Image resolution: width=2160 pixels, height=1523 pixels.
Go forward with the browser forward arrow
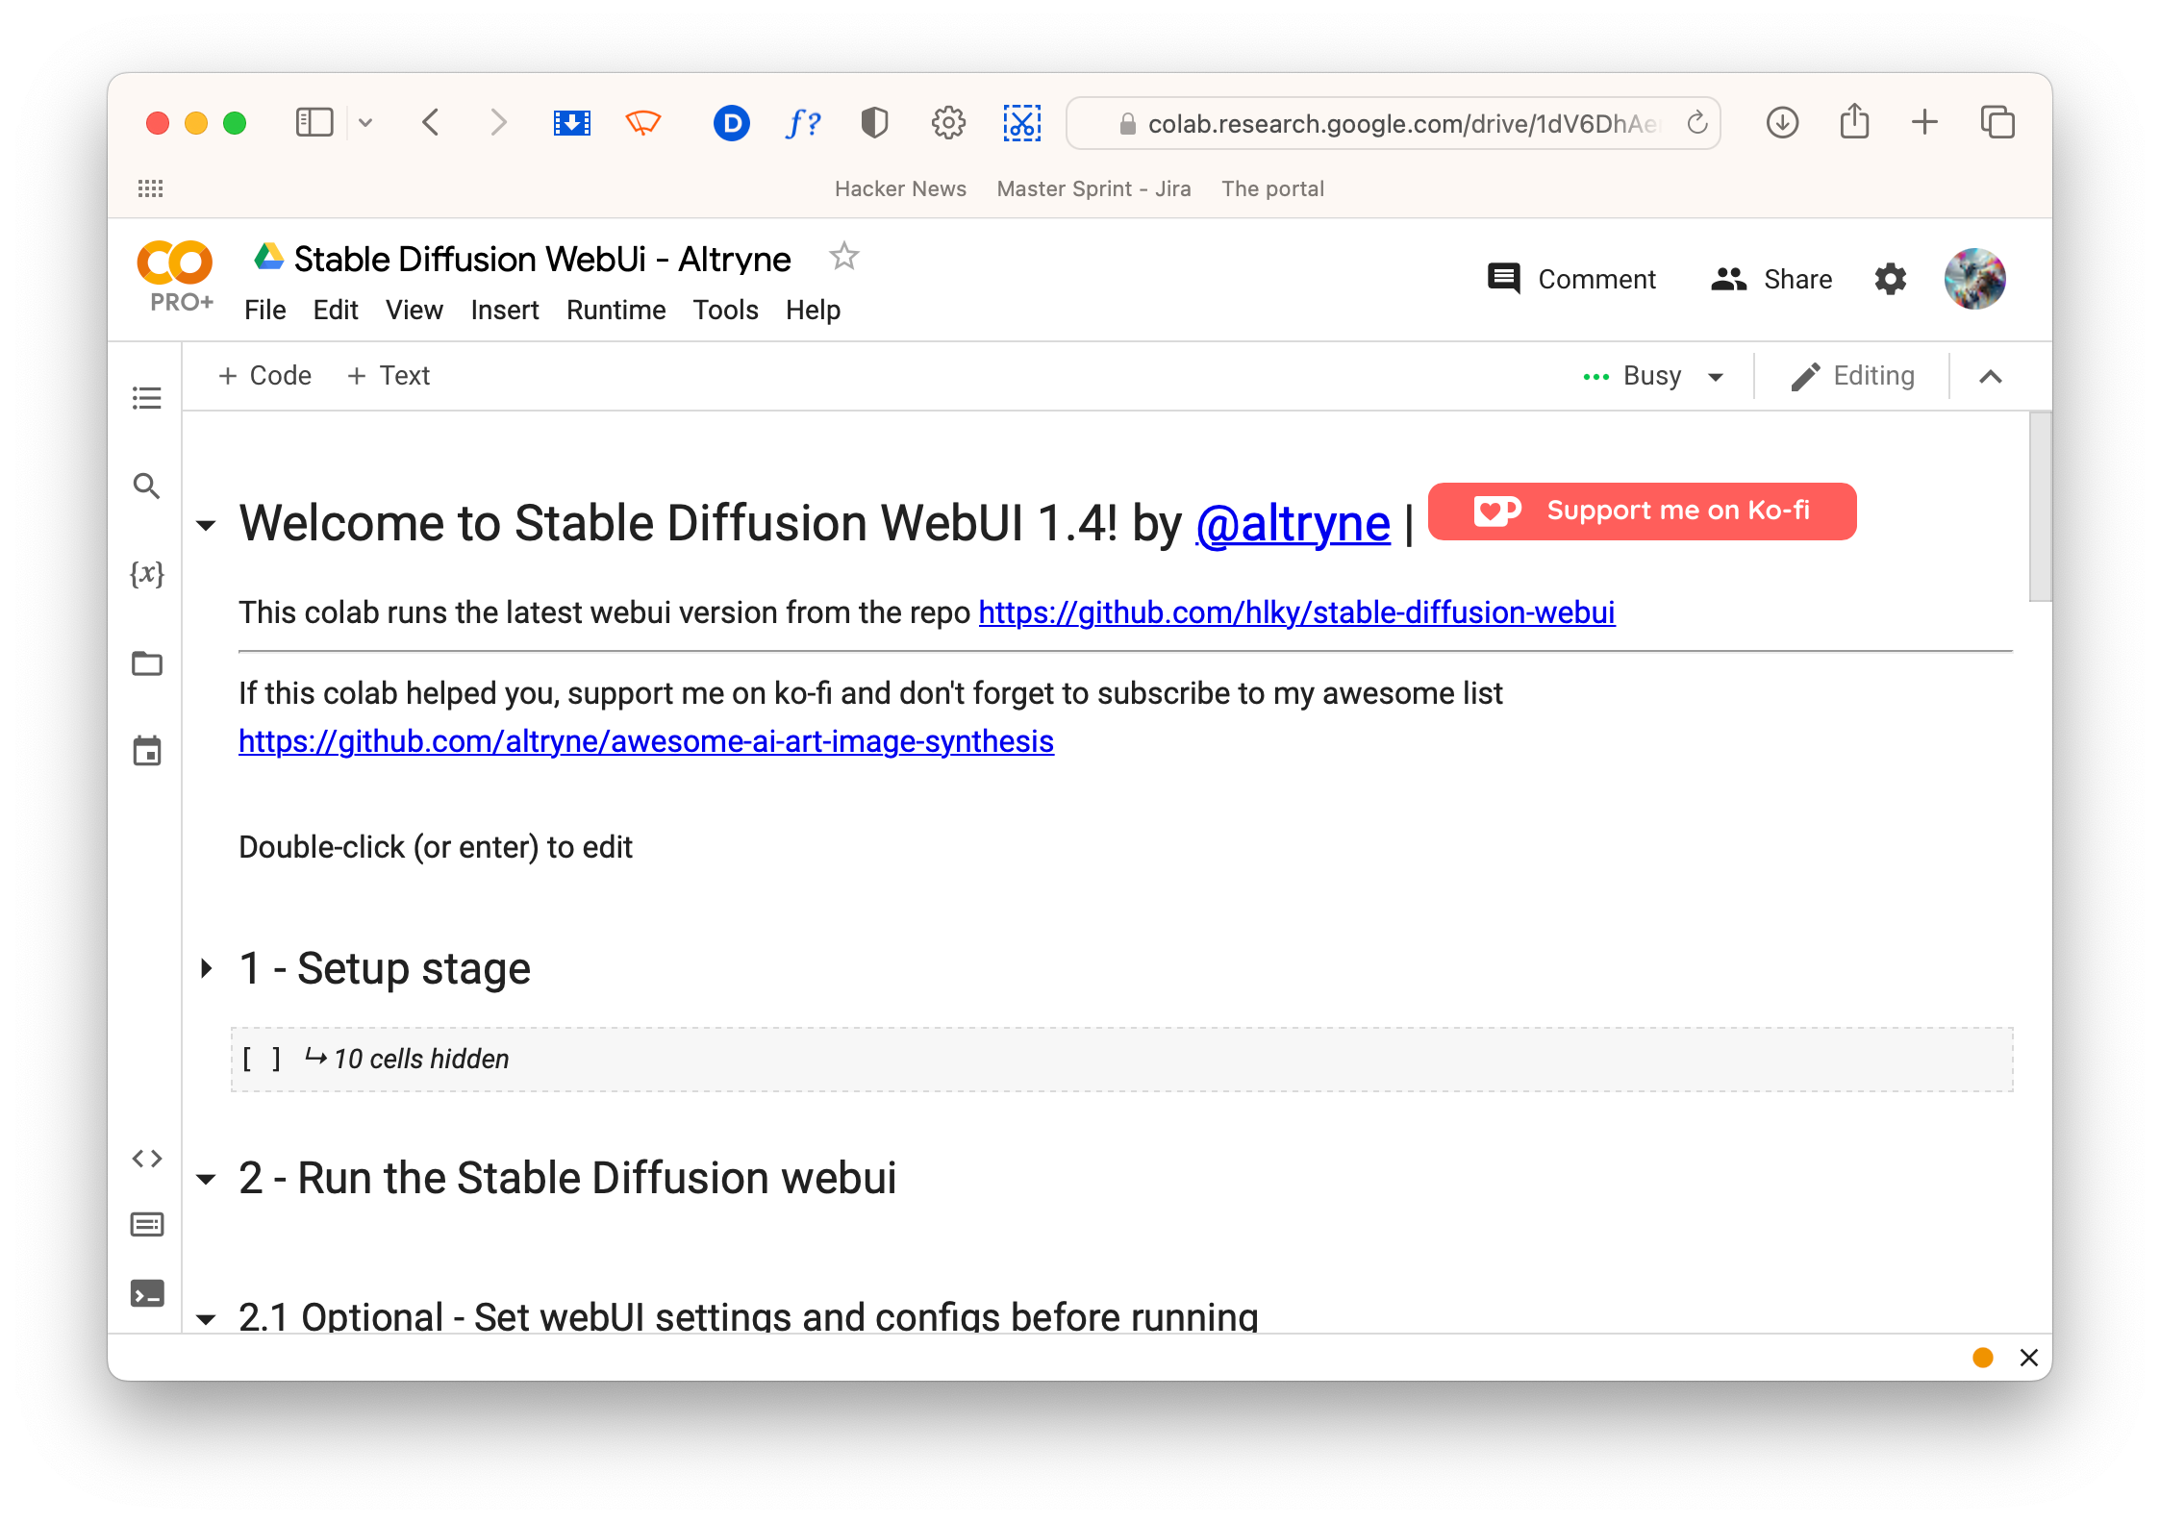point(498,123)
